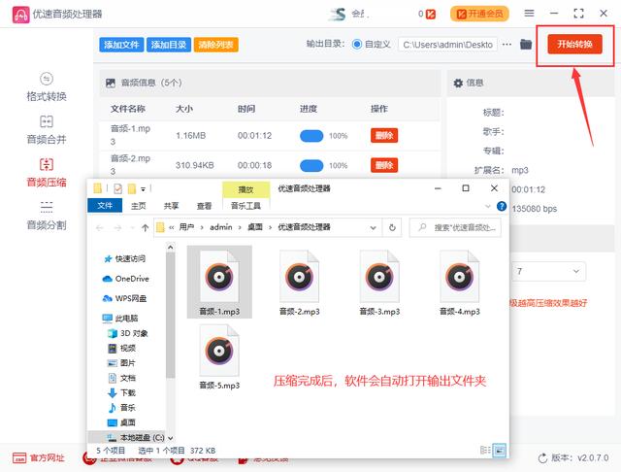Open 快速访问 in the navigation pane
This screenshot has height=472, width=621.
pos(125,258)
